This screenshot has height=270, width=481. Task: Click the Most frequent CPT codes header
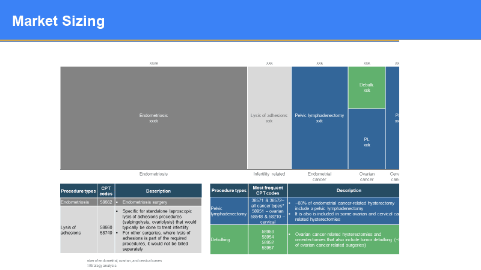pos(268,191)
